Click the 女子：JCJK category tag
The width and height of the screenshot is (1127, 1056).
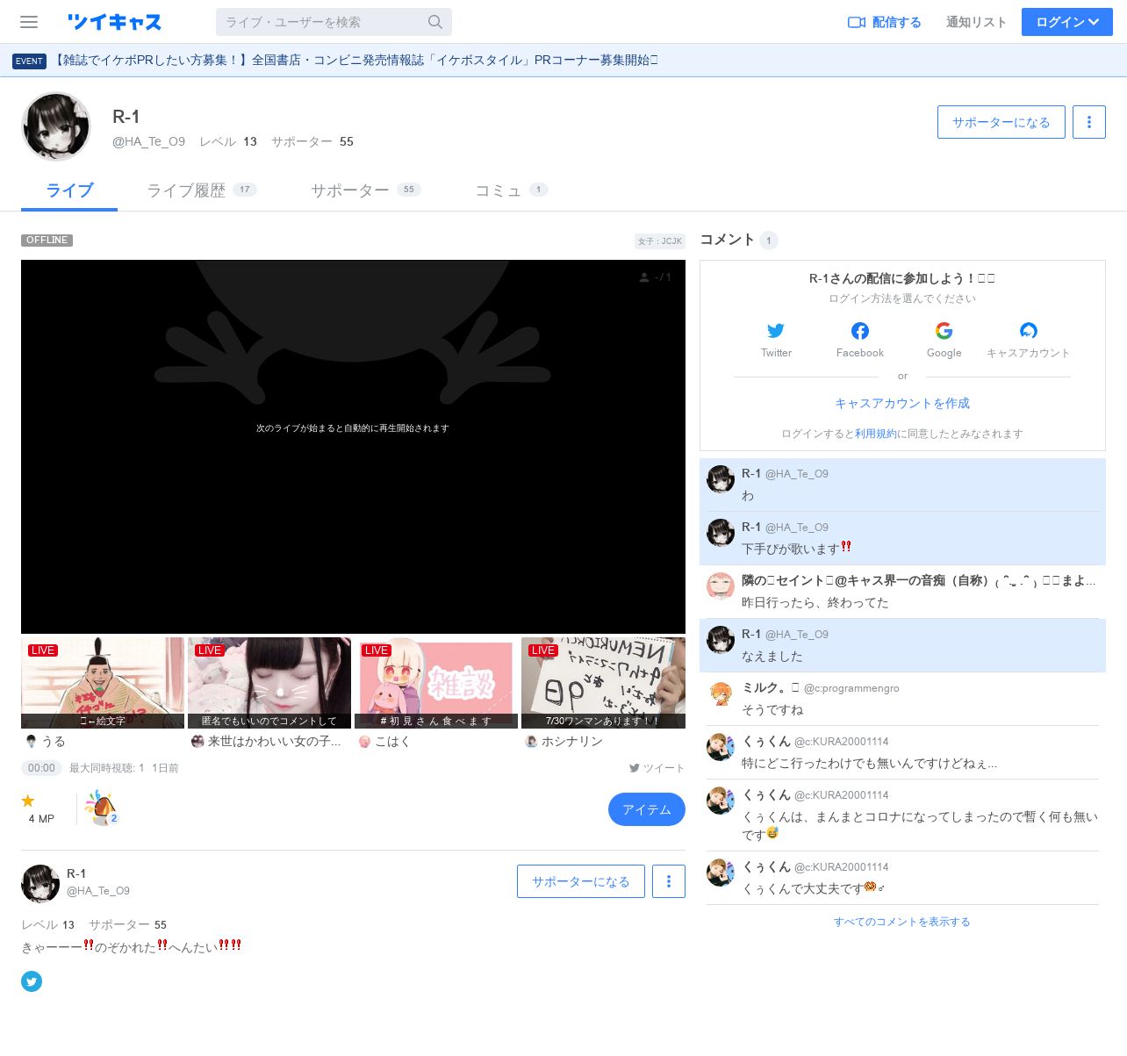(660, 241)
